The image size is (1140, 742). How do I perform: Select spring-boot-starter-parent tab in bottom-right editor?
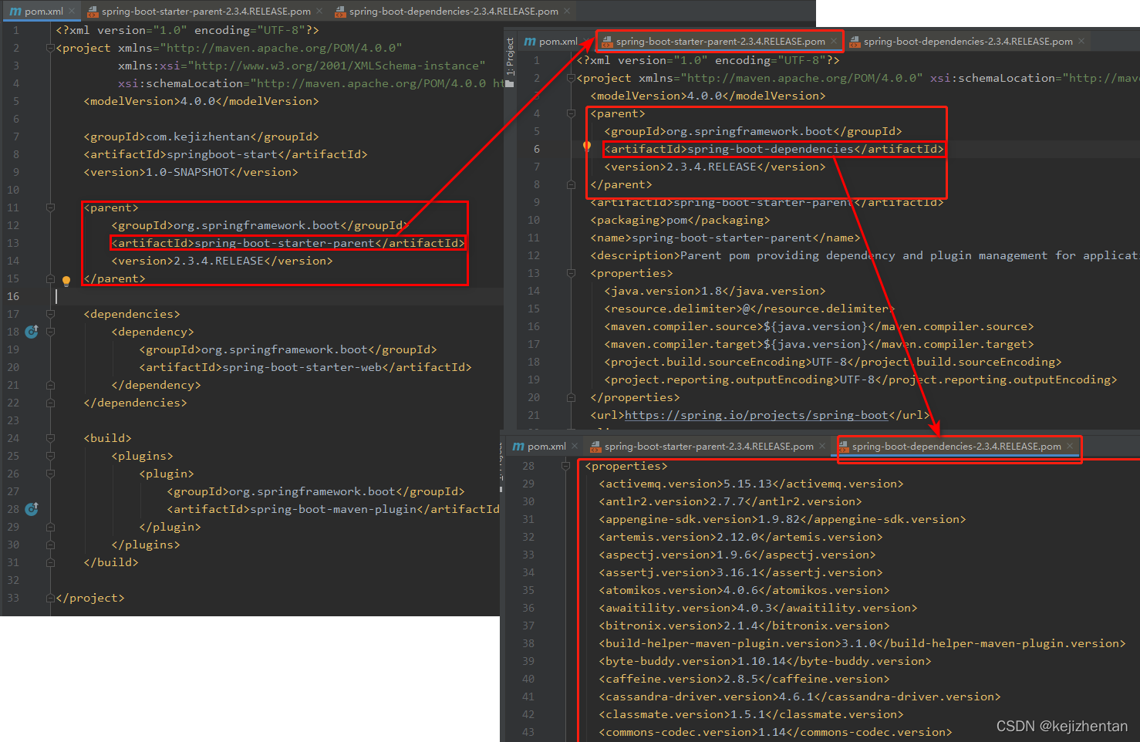coord(709,447)
